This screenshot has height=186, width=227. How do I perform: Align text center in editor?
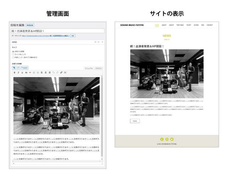pos(46,73)
